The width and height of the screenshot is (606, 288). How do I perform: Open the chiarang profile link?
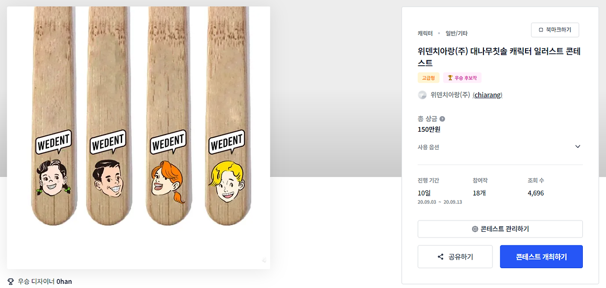tap(488, 95)
